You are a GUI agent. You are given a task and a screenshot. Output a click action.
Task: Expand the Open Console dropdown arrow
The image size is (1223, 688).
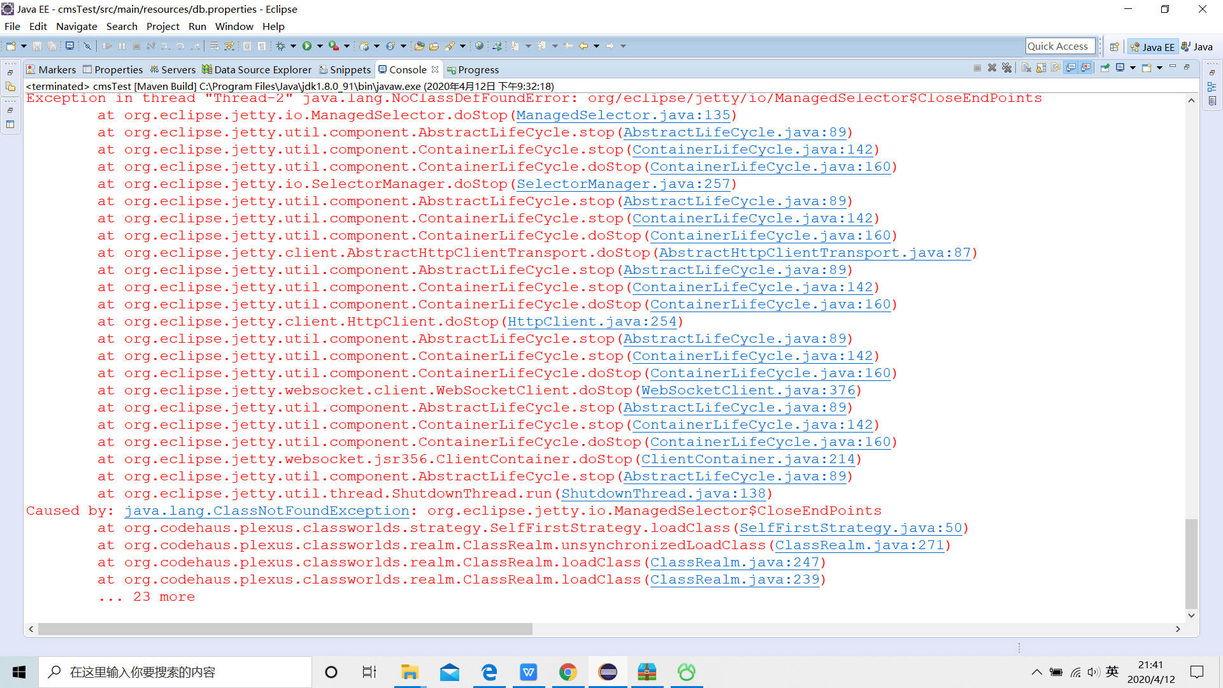click(x=1159, y=68)
